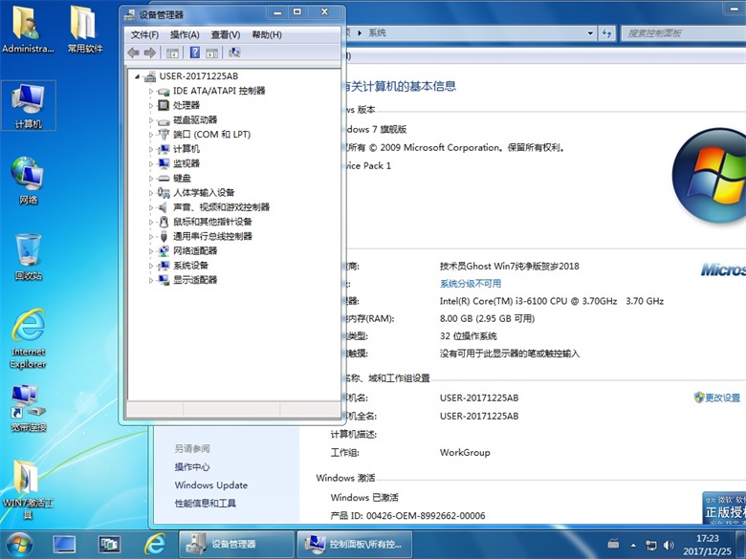Click the Windows Start button
This screenshot has height=559, width=746.
click(x=18, y=544)
